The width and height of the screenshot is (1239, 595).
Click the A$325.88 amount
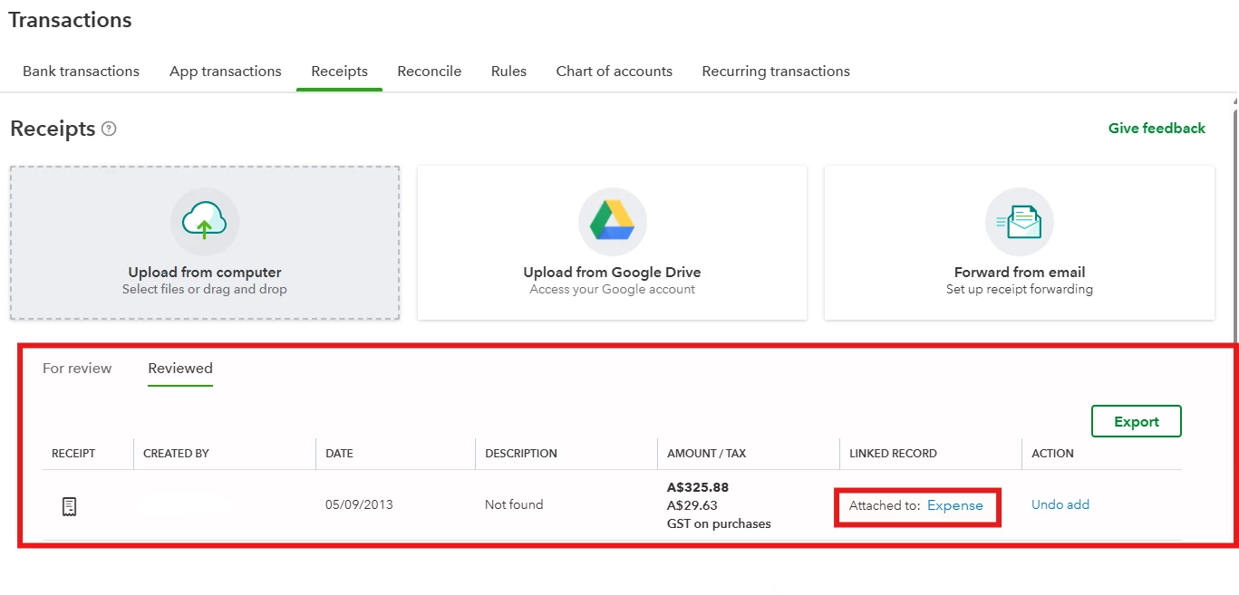tap(698, 487)
